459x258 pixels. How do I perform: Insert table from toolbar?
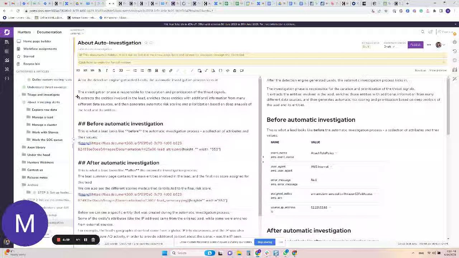click(150, 71)
